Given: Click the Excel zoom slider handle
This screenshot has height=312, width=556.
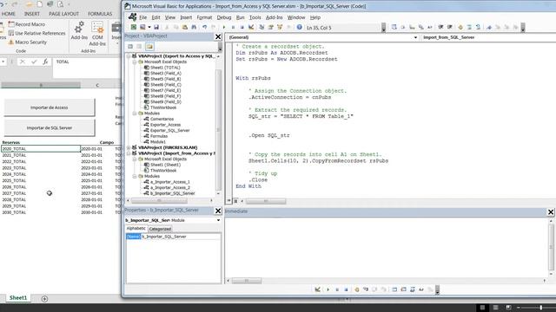Looking at the screenshot, I should coord(540,308).
